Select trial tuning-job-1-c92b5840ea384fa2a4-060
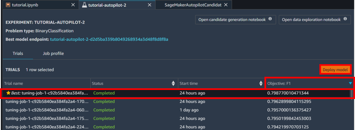Screen dimensions: 355x130 coord(176,110)
